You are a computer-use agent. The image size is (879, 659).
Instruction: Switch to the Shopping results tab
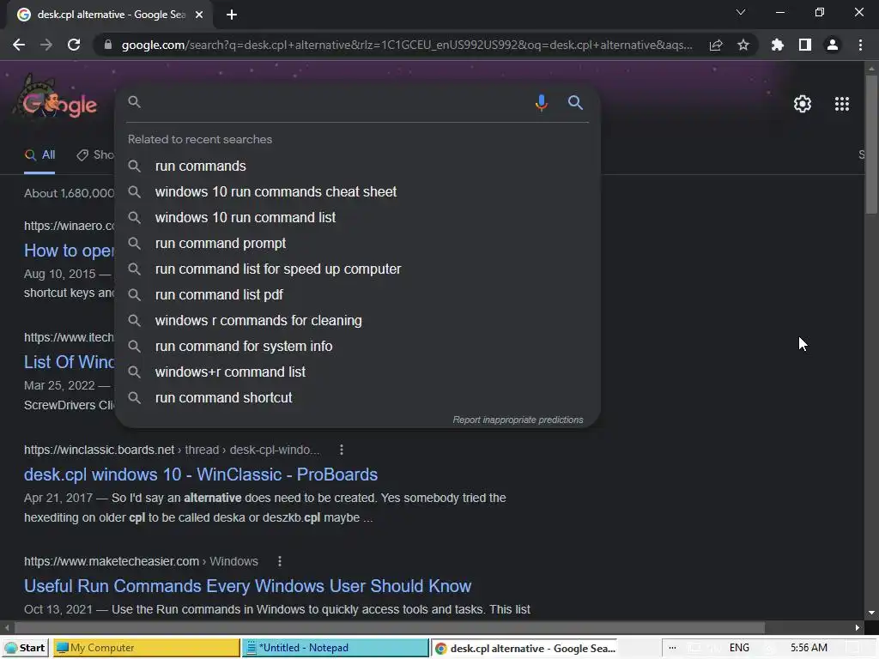pos(95,154)
